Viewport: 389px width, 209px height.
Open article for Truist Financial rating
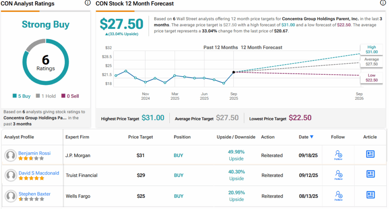coord(370,174)
